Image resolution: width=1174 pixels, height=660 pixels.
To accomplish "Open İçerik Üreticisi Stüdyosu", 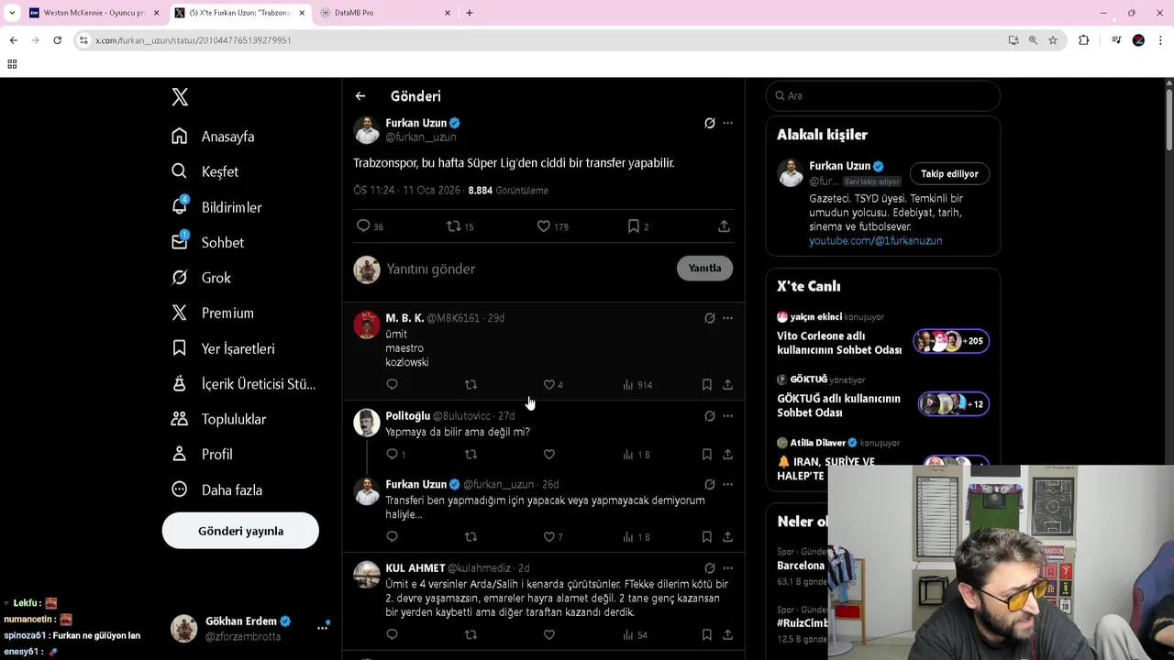I will click(x=243, y=383).
